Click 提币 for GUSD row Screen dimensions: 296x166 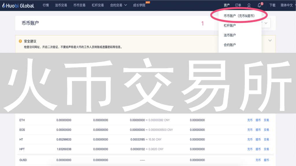click(x=266, y=160)
